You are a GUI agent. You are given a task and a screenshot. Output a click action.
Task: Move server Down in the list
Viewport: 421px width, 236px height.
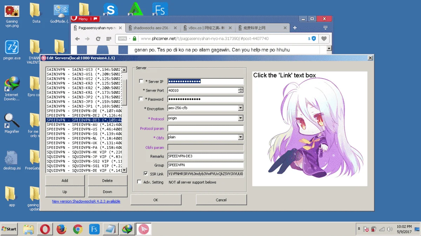pos(107,192)
